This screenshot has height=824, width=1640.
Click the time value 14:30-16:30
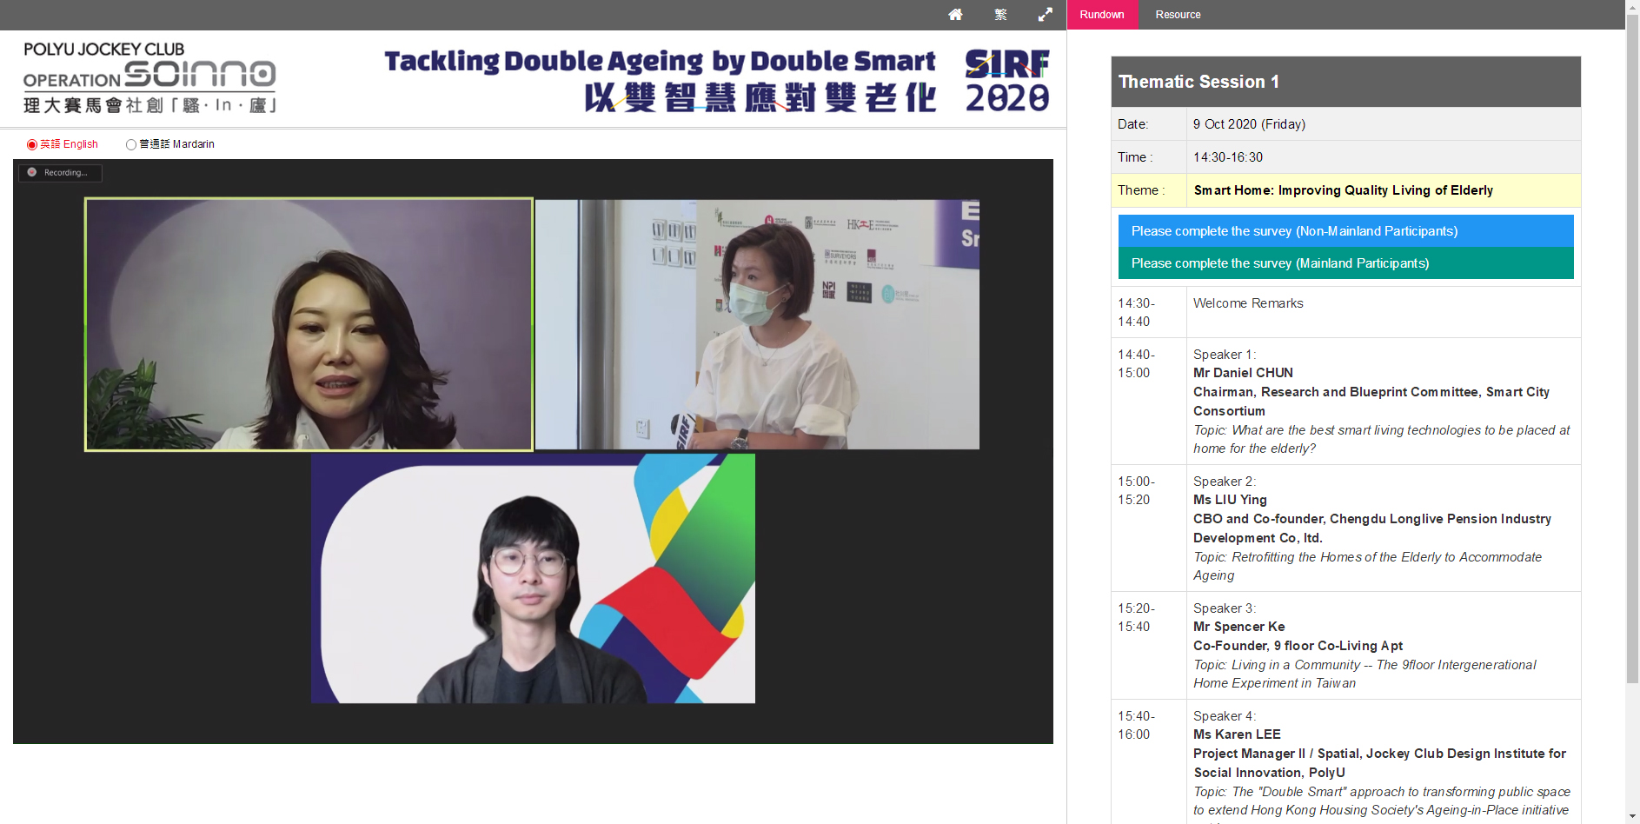[x=1228, y=157]
